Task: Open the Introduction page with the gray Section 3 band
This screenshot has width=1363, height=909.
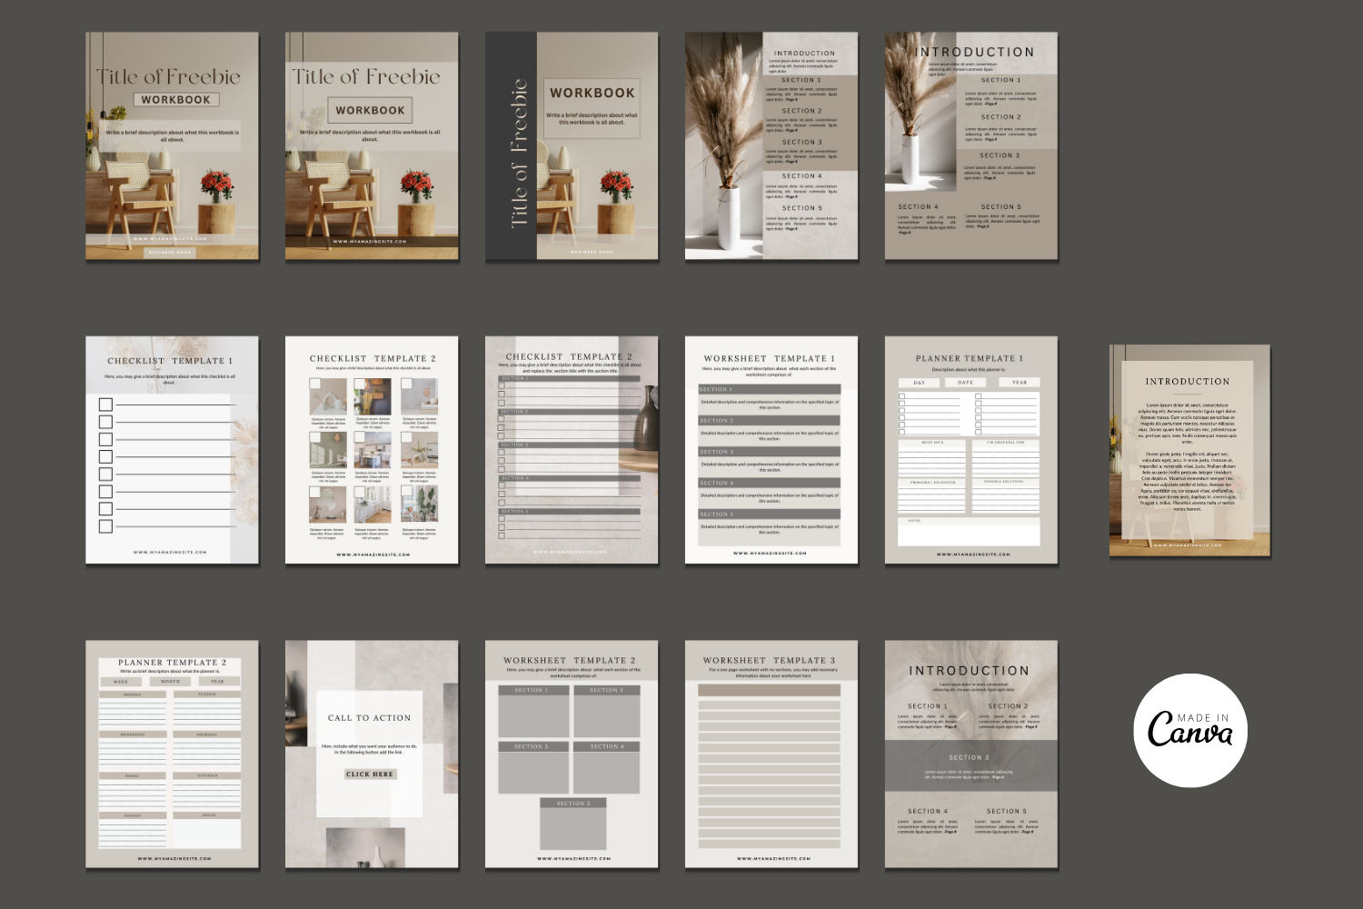Action: (x=971, y=754)
